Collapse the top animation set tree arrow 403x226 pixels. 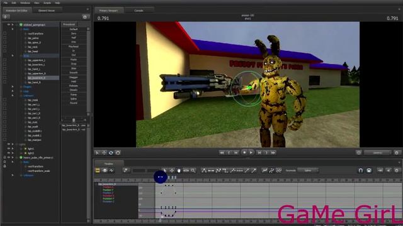coord(13,24)
